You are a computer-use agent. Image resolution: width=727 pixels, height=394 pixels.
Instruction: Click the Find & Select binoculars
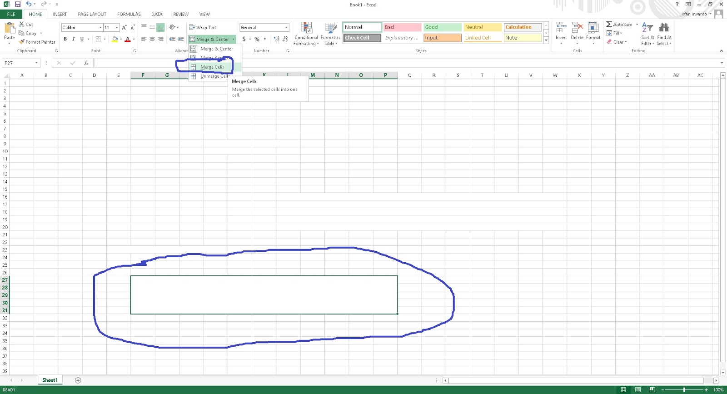pos(664,28)
